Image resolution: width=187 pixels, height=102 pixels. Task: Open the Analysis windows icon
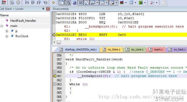[122, 3]
